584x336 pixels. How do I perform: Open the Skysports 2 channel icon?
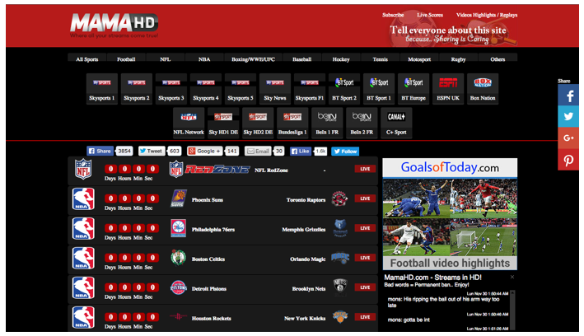[136, 89]
